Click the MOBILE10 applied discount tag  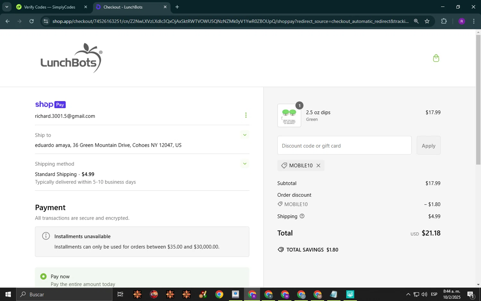301,166
